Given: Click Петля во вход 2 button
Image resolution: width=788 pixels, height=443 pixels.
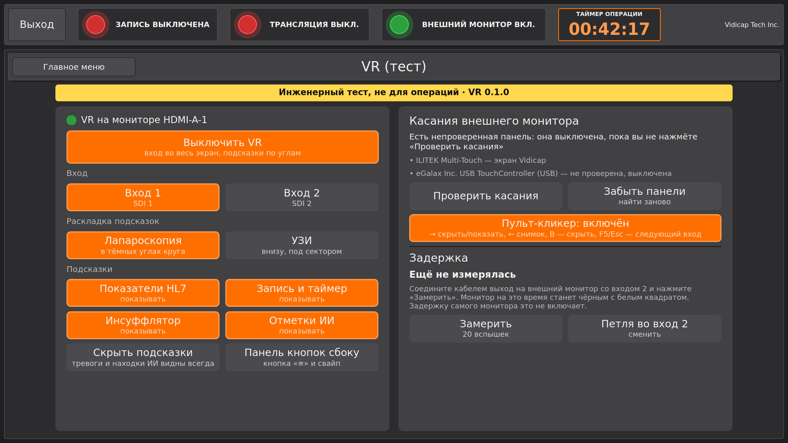Looking at the screenshot, I should 644,329.
